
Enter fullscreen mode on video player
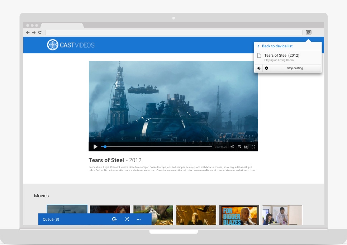tap(253, 147)
